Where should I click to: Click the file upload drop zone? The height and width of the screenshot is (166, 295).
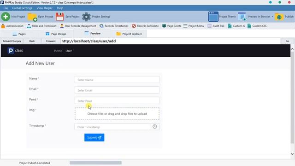coord(117,114)
